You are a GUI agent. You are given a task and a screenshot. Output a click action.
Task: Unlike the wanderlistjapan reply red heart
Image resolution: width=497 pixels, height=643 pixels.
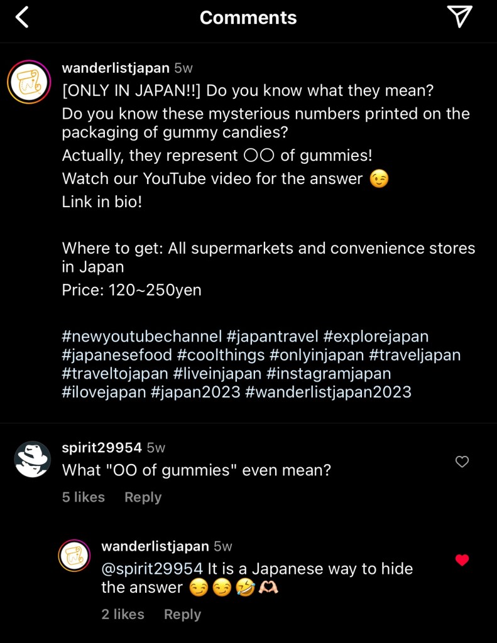tap(462, 560)
